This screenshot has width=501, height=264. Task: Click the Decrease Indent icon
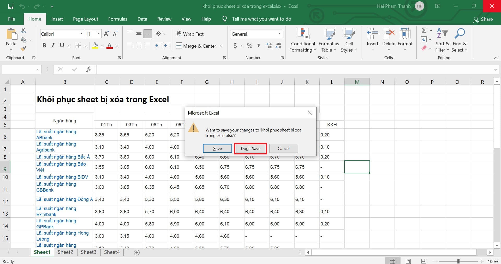158,46
